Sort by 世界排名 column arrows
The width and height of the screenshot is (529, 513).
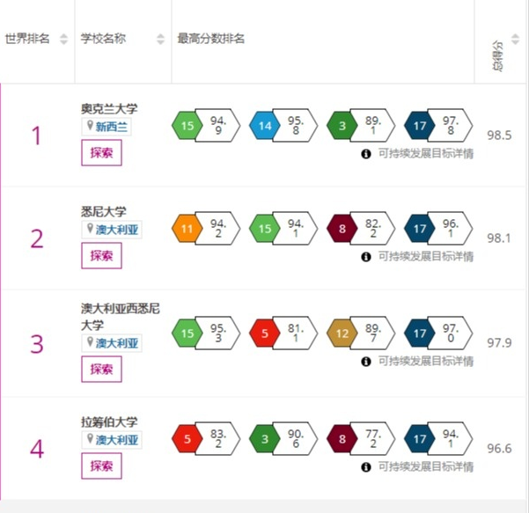63,39
